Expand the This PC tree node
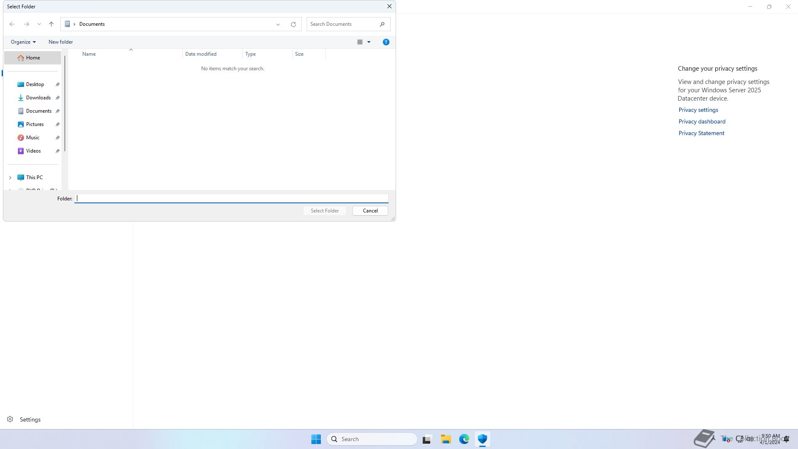Viewport: 798px width, 449px height. click(x=10, y=178)
